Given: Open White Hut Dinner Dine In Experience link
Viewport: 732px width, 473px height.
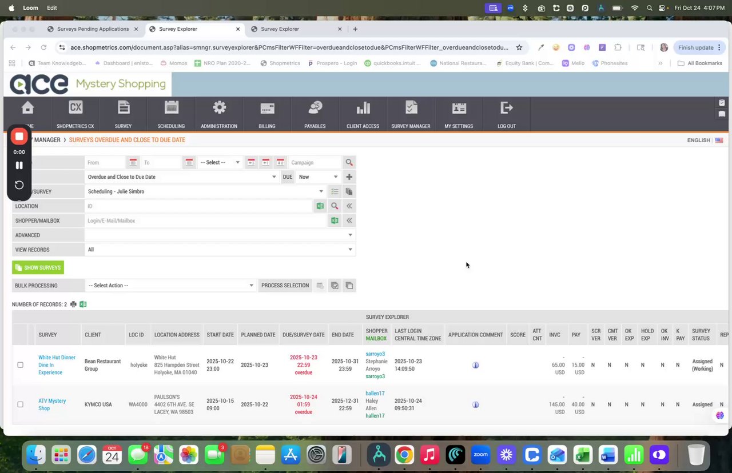Looking at the screenshot, I should [57, 365].
